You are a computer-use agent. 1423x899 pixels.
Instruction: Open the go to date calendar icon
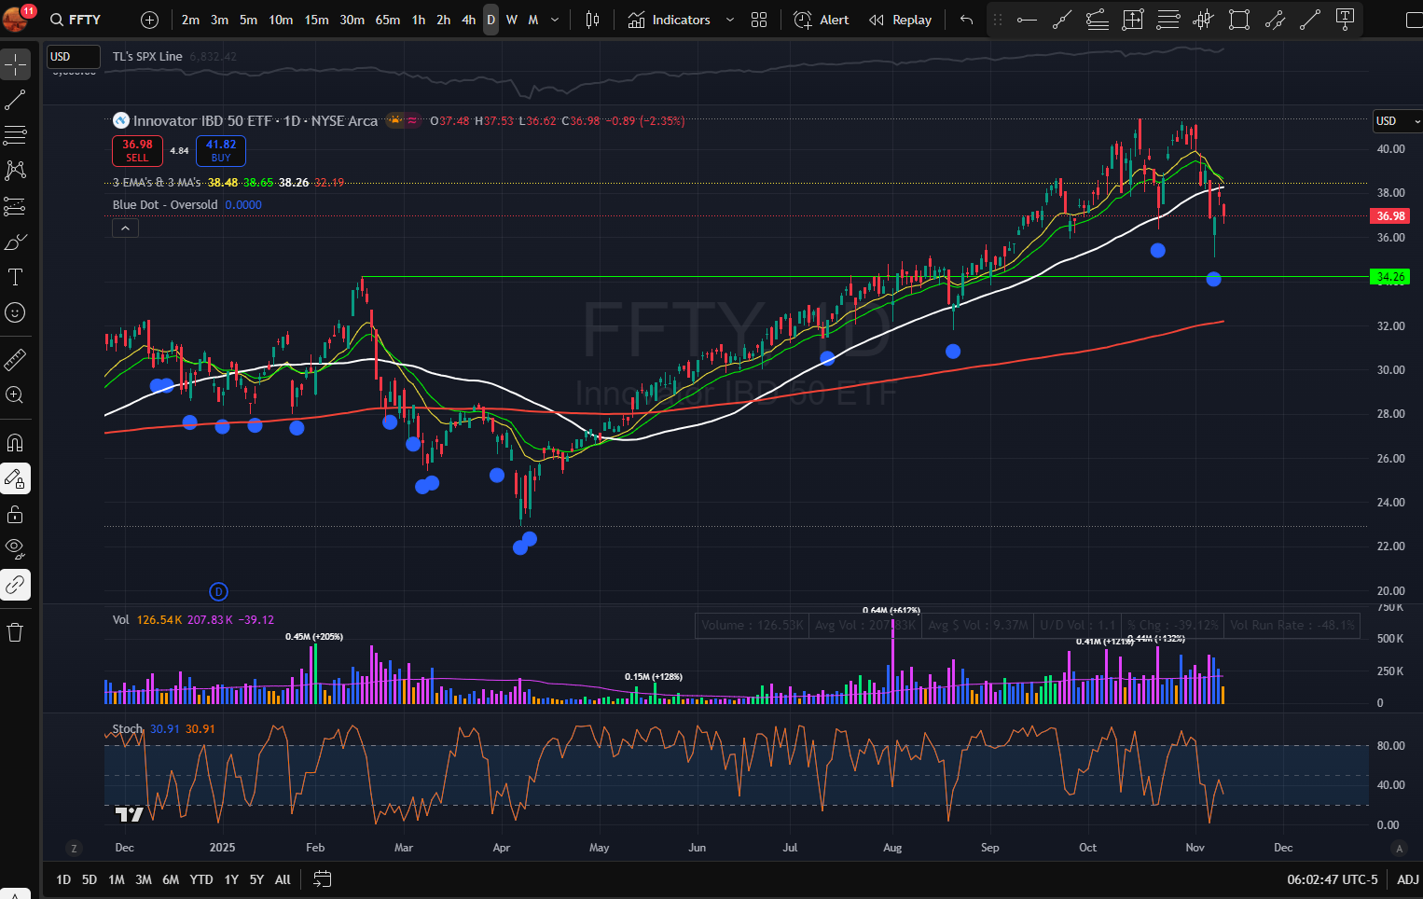pyautogui.click(x=323, y=879)
